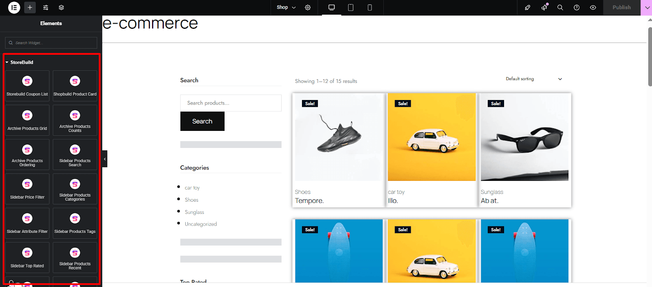Open the Sunglass category link in sidebar

[194, 212]
